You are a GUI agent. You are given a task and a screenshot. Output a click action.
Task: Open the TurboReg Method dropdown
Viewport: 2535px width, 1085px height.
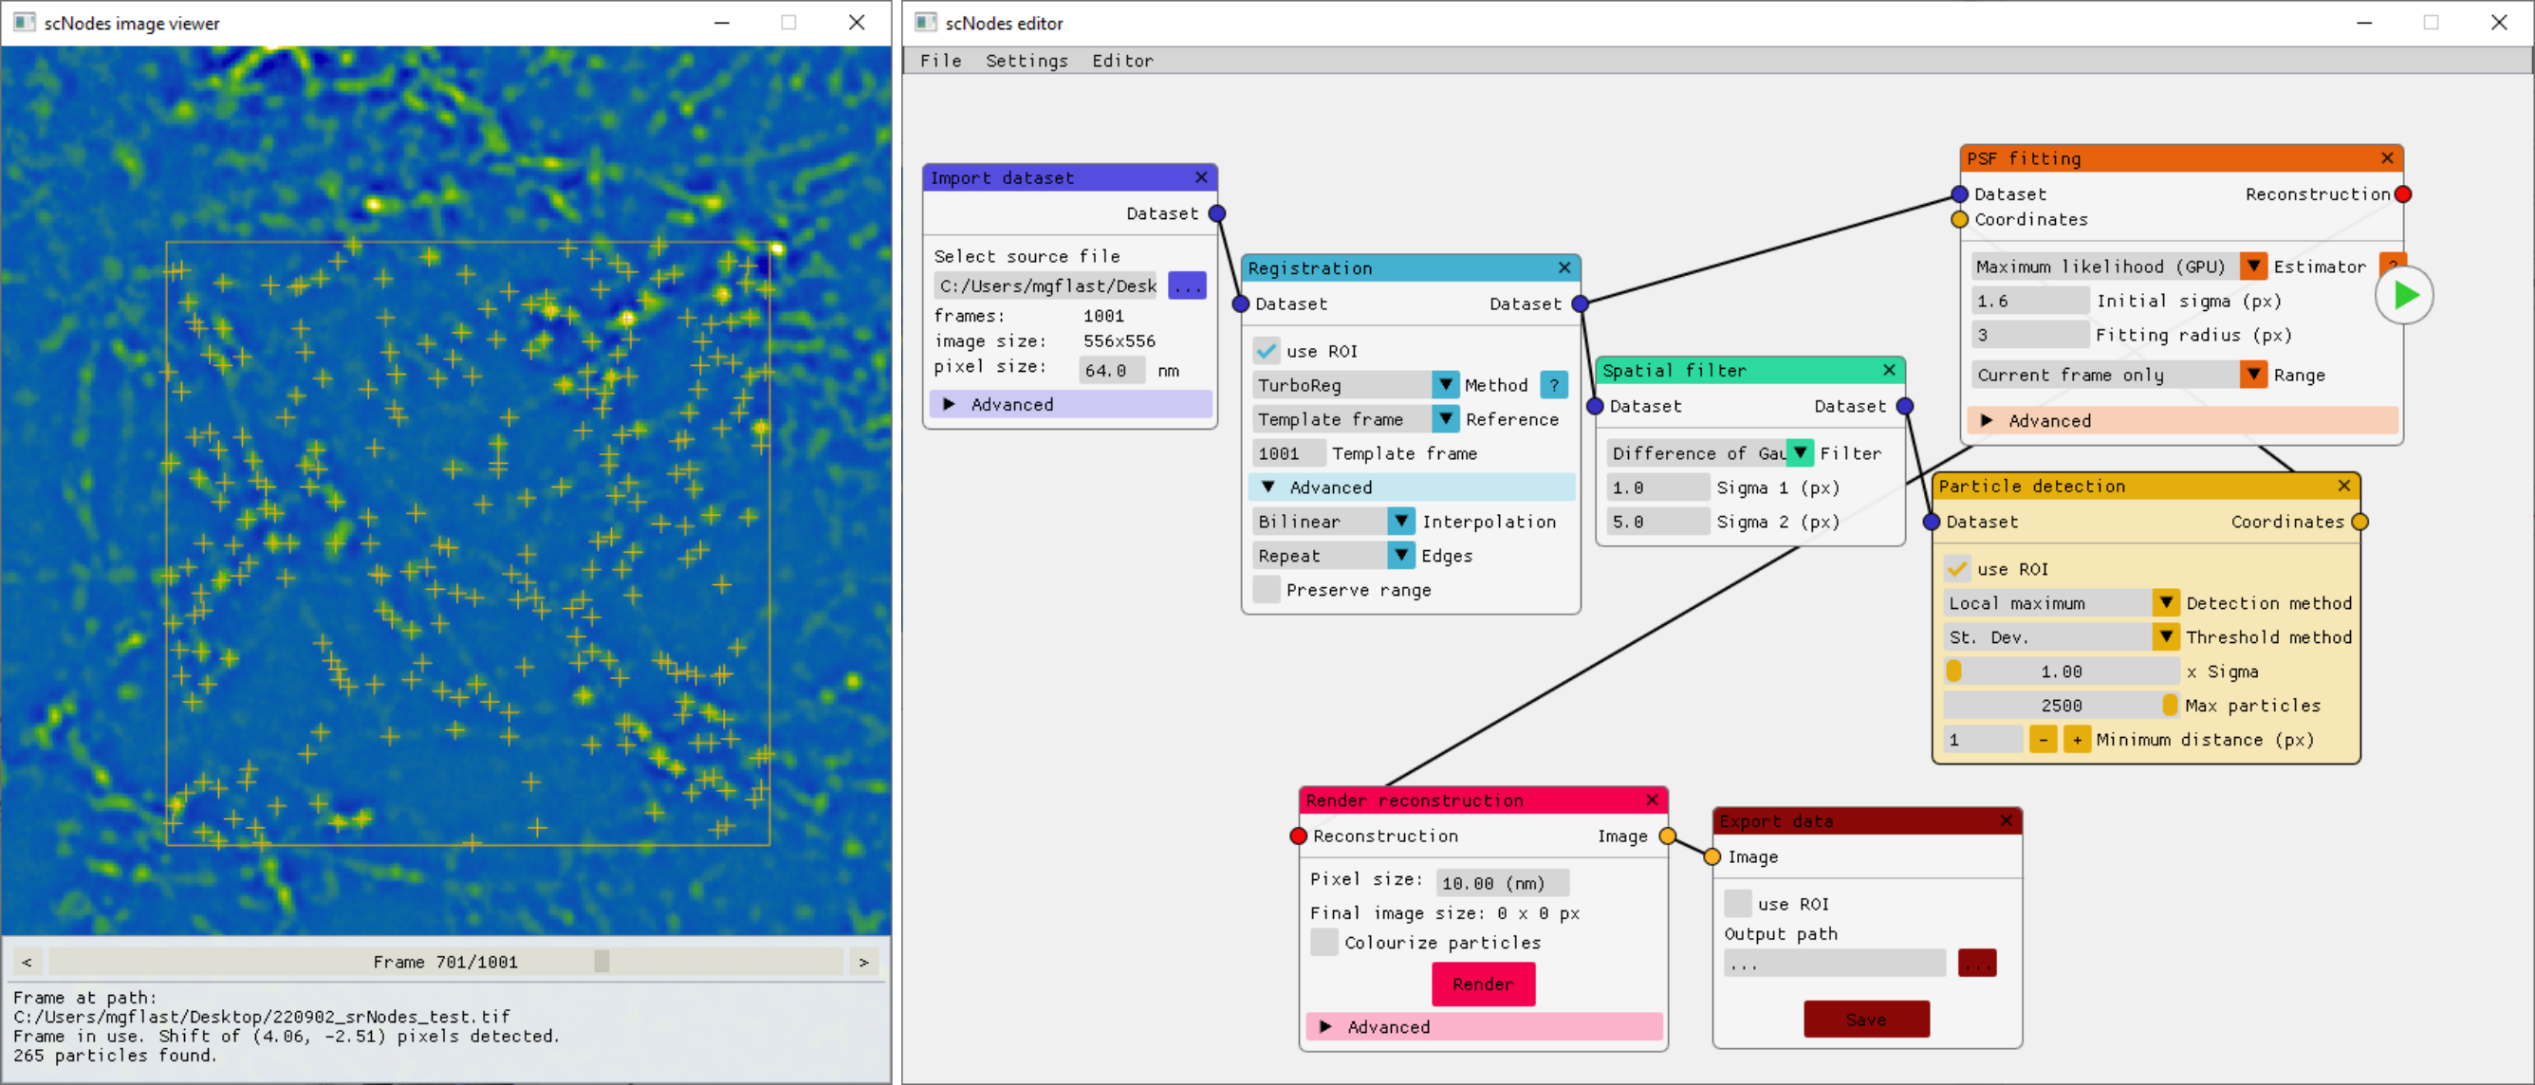pos(1445,386)
